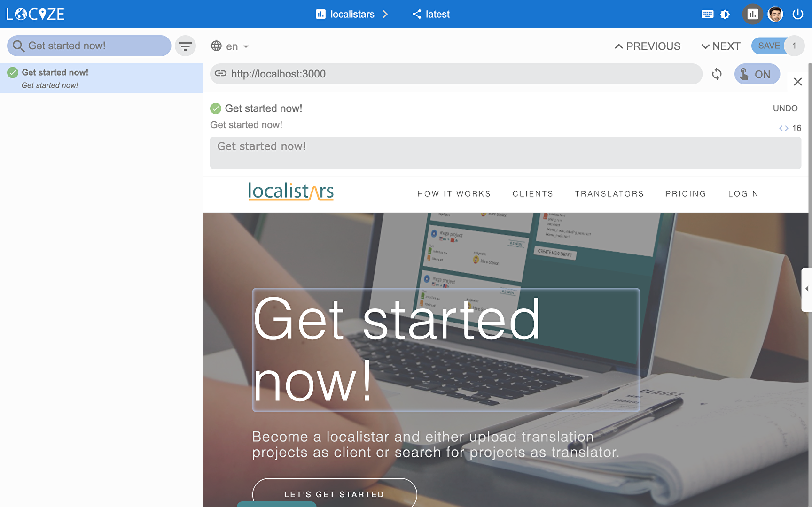Open the keyboard shortcuts icon

pos(707,14)
